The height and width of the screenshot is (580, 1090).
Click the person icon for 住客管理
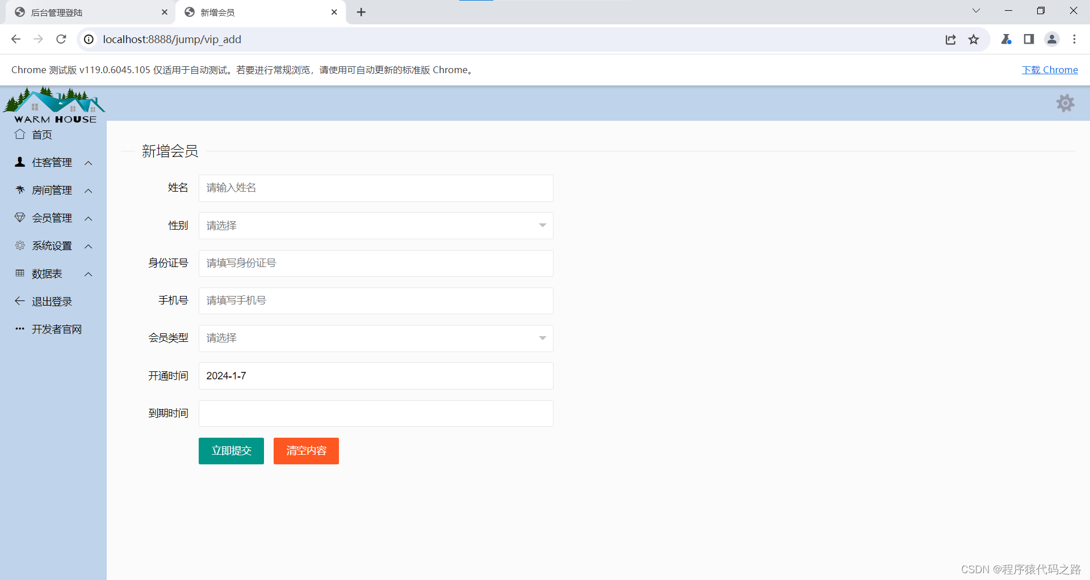pos(20,162)
